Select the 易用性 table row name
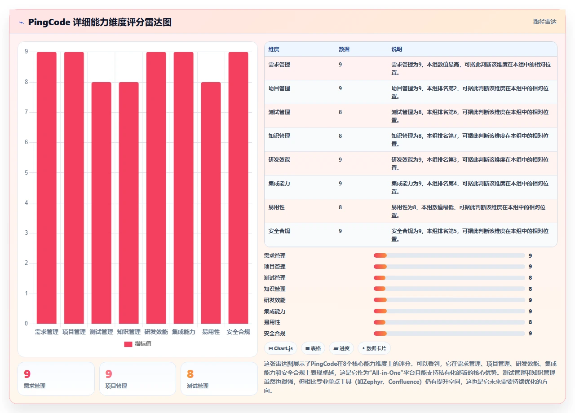Viewport: 575px width, 413px height. 277,207
